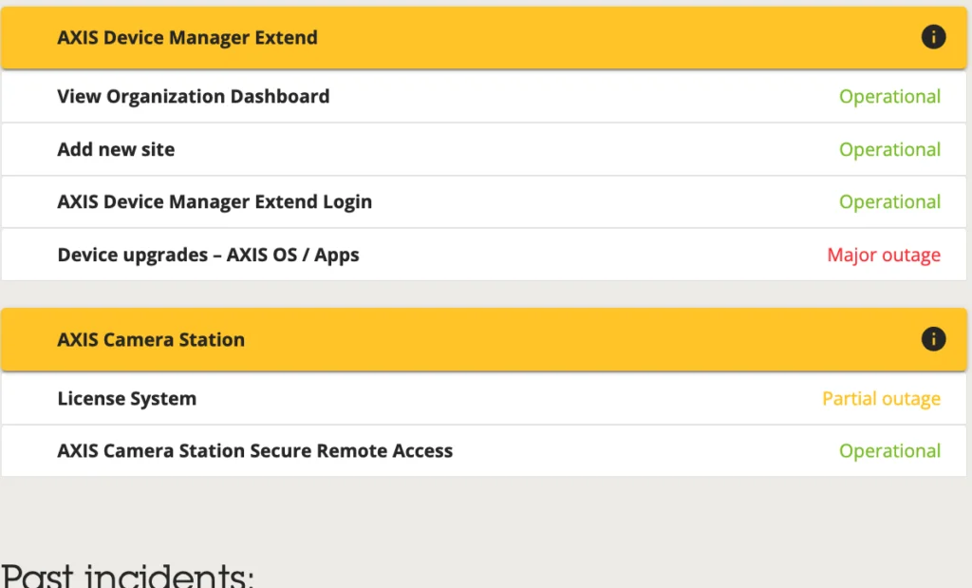Click the Past incidents heading
The image size is (972, 588).
click(x=128, y=575)
